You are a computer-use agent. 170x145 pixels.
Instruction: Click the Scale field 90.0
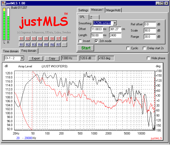pos(150,30)
